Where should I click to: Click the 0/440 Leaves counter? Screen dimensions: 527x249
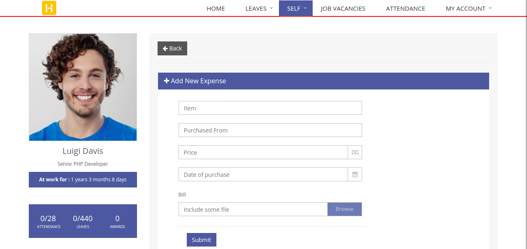(83, 222)
